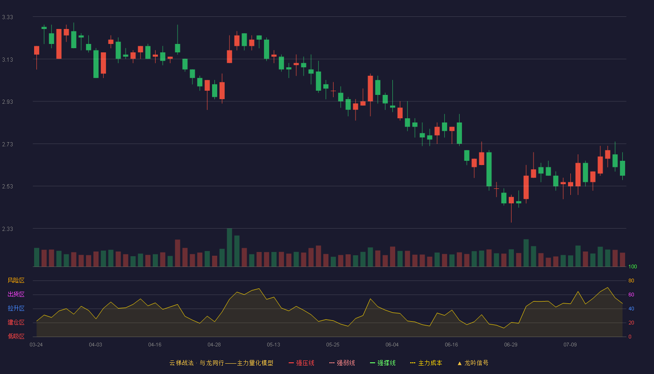This screenshot has height=374, width=654.
Task: Click the 06-16 date label
Action: (451, 345)
